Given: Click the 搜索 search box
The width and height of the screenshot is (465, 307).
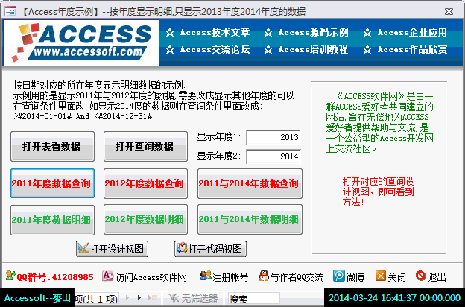Looking at the screenshot, I should point(254,299).
